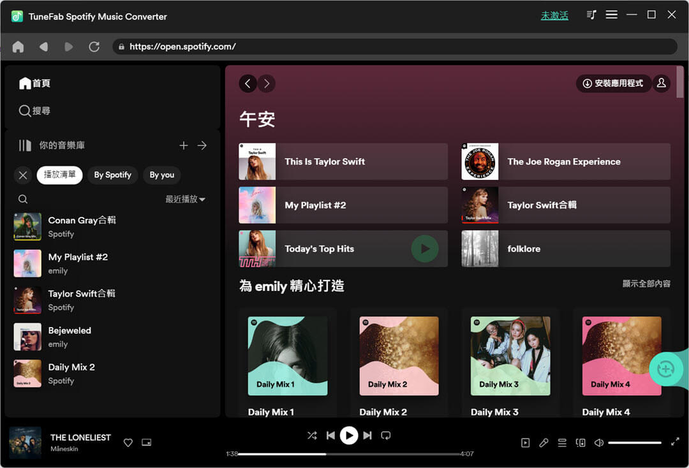The height and width of the screenshot is (468, 689).
Task: Open Daily Mix 3 cover thumbnail
Action: pos(510,356)
